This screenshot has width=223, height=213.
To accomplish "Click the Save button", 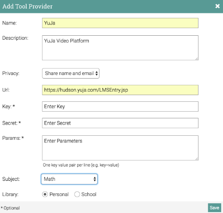I will point(215,208).
